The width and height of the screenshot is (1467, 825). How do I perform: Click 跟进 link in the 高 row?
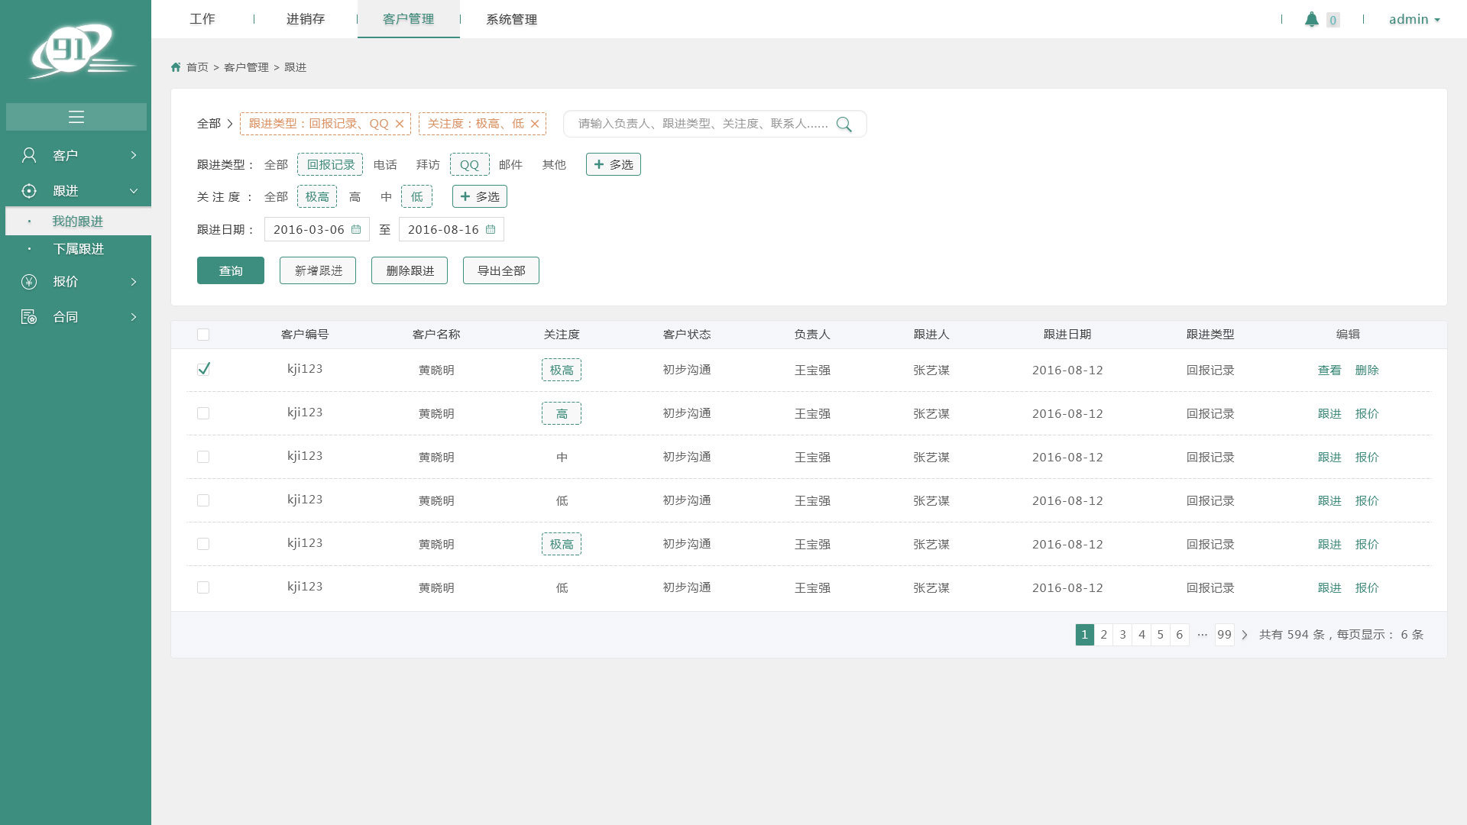pos(1329,413)
